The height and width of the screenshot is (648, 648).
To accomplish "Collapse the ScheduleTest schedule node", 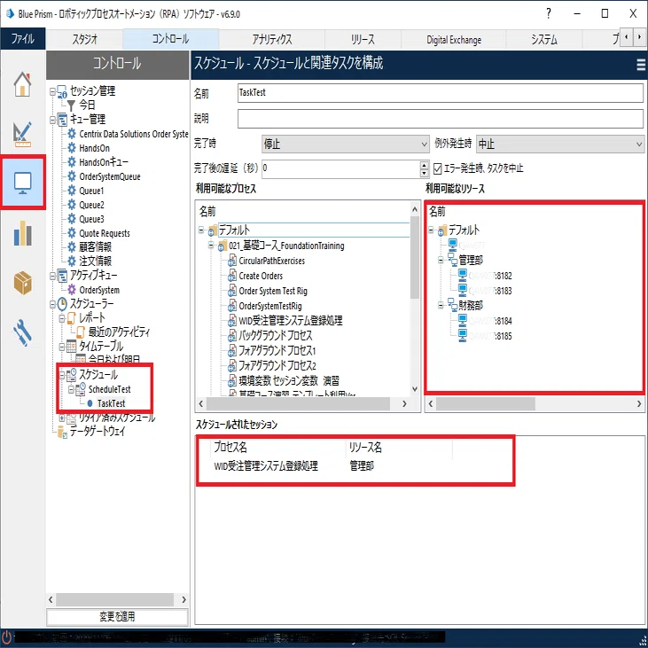I will tap(71, 389).
